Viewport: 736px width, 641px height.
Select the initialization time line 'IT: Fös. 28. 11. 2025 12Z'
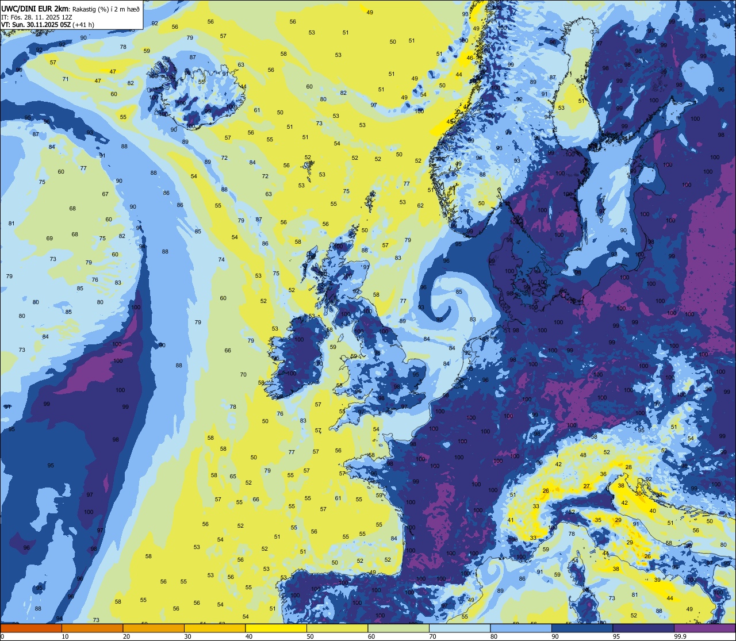point(36,17)
